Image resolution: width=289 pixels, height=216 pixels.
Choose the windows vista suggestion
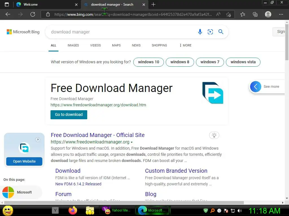coord(243,62)
